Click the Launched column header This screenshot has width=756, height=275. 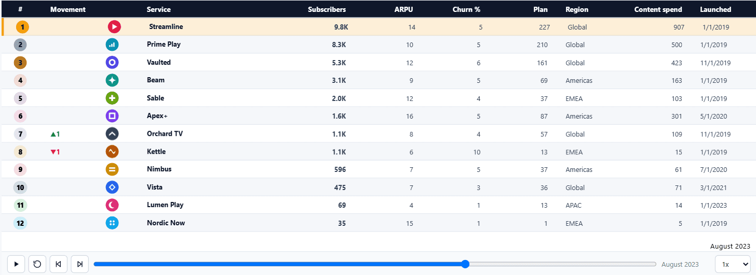click(x=716, y=9)
